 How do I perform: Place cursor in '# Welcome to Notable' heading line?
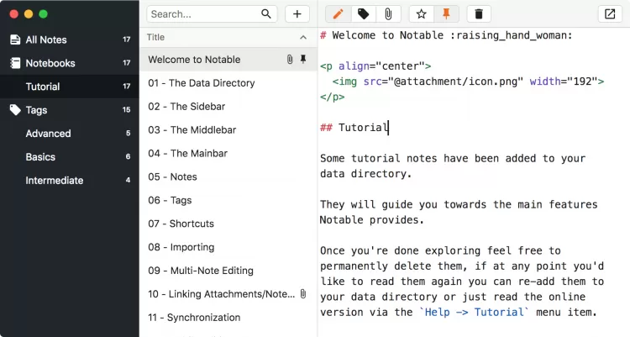pyautogui.click(x=446, y=35)
